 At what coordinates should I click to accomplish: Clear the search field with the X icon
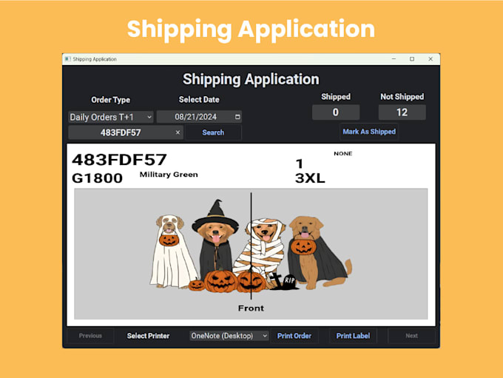click(x=178, y=132)
